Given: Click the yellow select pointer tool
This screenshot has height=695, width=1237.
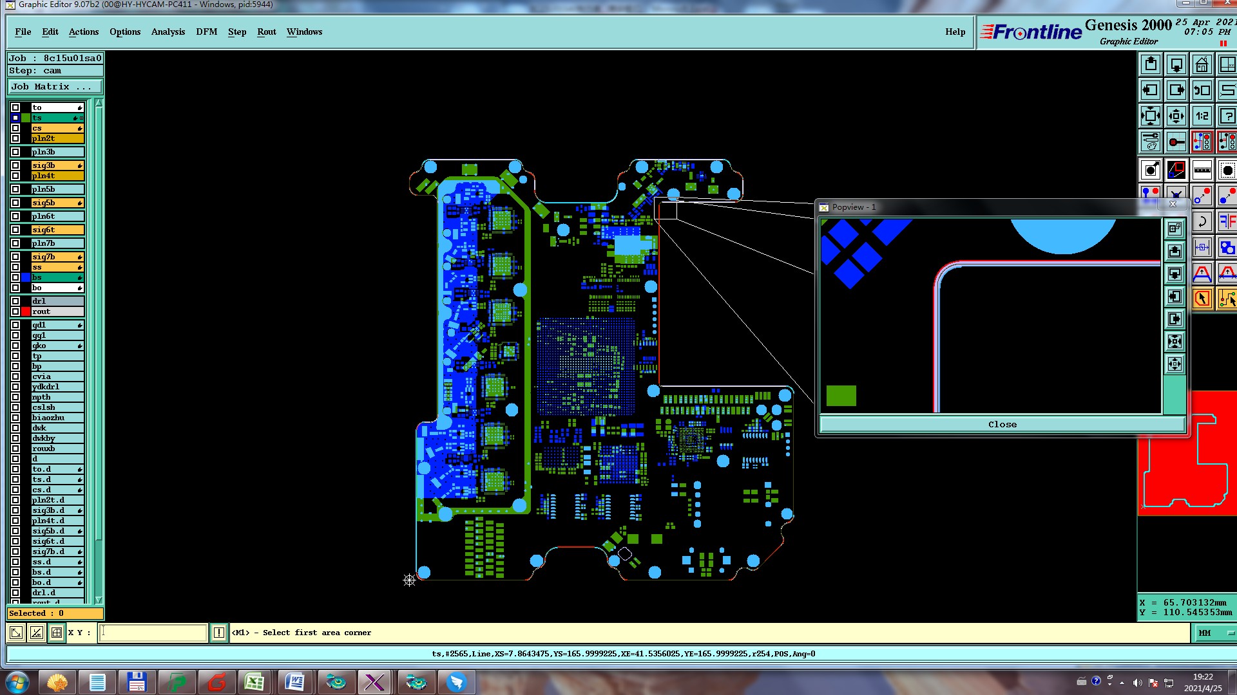Looking at the screenshot, I should tap(1202, 299).
